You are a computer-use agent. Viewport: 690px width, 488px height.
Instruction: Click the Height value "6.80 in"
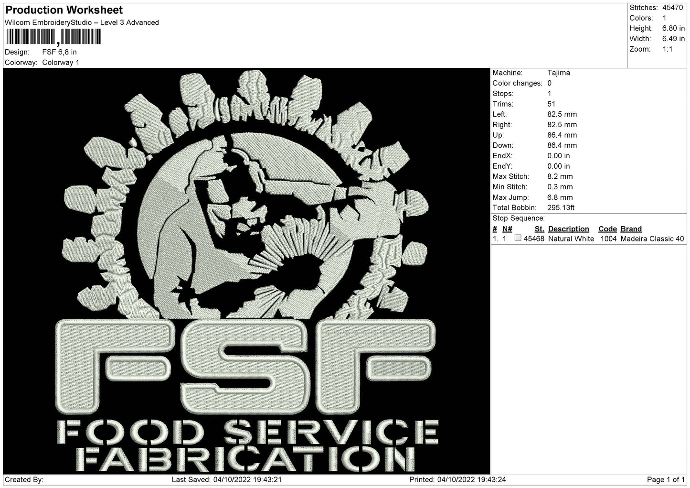674,29
